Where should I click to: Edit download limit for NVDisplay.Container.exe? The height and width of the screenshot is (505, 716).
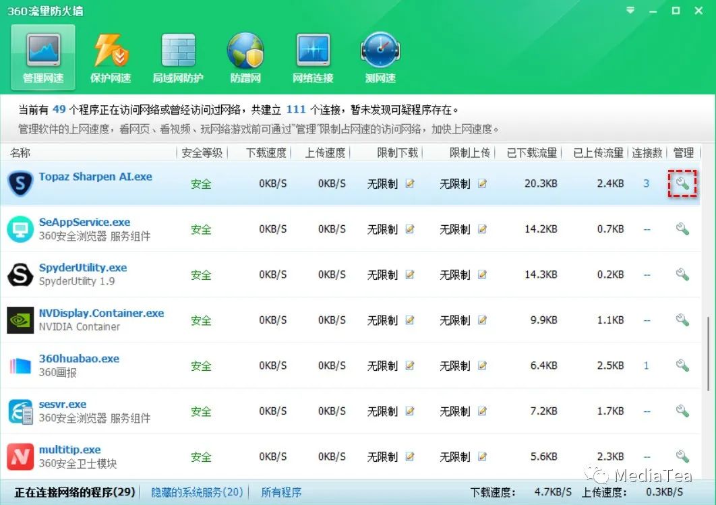point(410,320)
